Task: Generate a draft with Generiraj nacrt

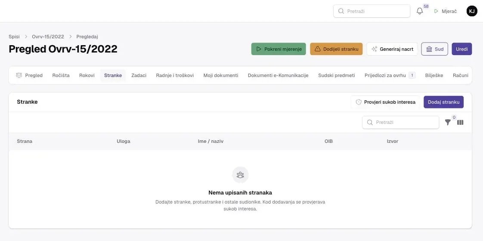Action: tap(392, 49)
